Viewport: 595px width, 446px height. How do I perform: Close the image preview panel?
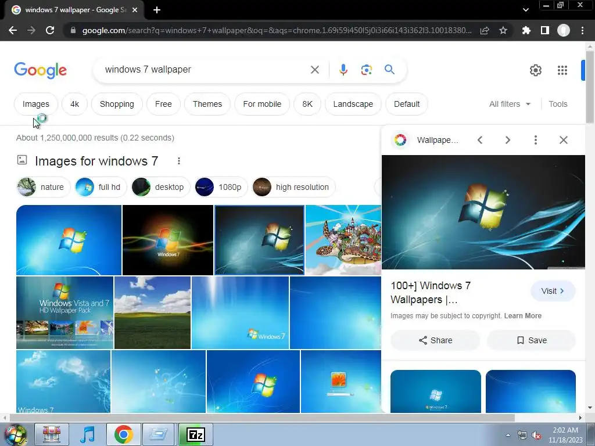coord(564,140)
